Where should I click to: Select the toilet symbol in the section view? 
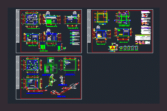[29, 39]
